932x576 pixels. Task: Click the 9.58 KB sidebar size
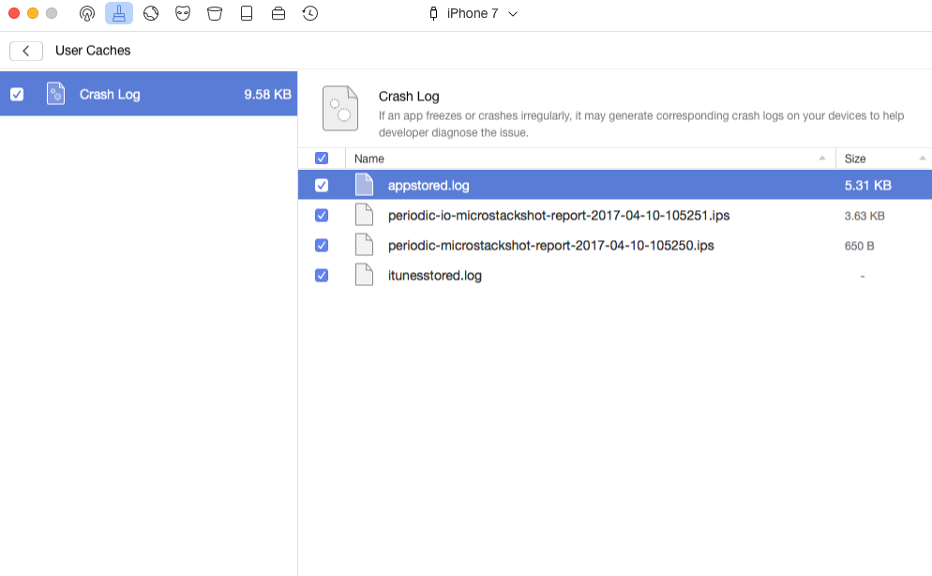[267, 94]
